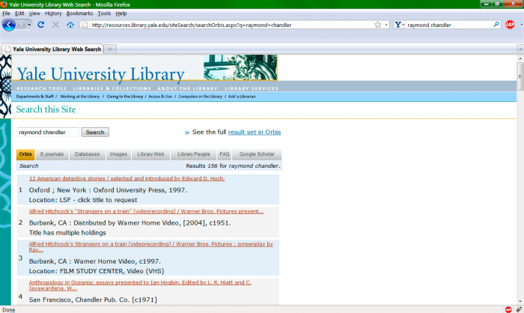This screenshot has height=313, width=524.
Task: Open the result set in Orbis link
Action: 255,132
